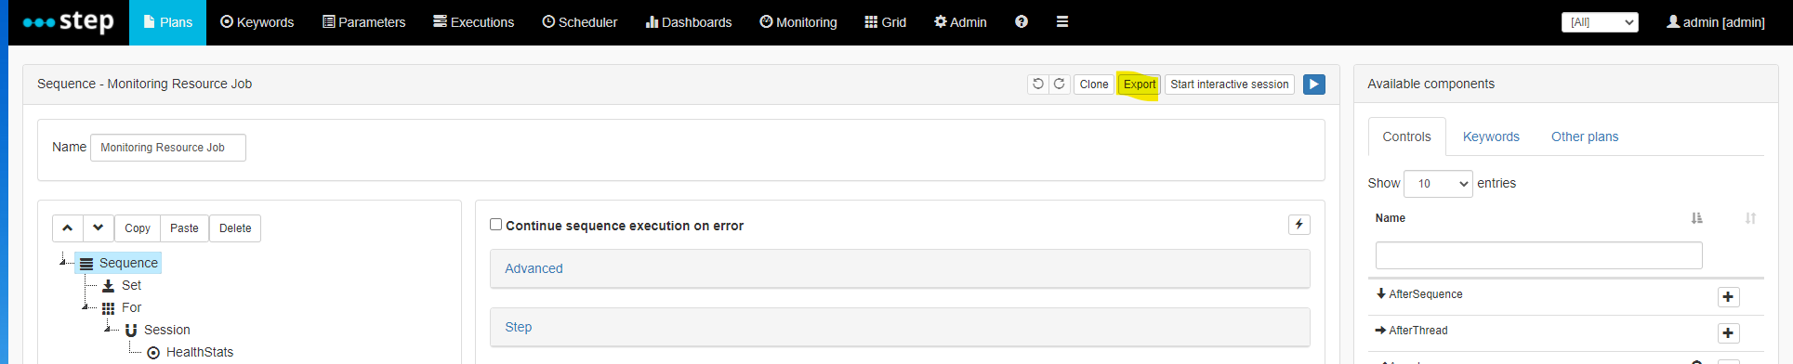Open the admin [admin] user menu
The width and height of the screenshot is (1793, 364).
pyautogui.click(x=1715, y=22)
